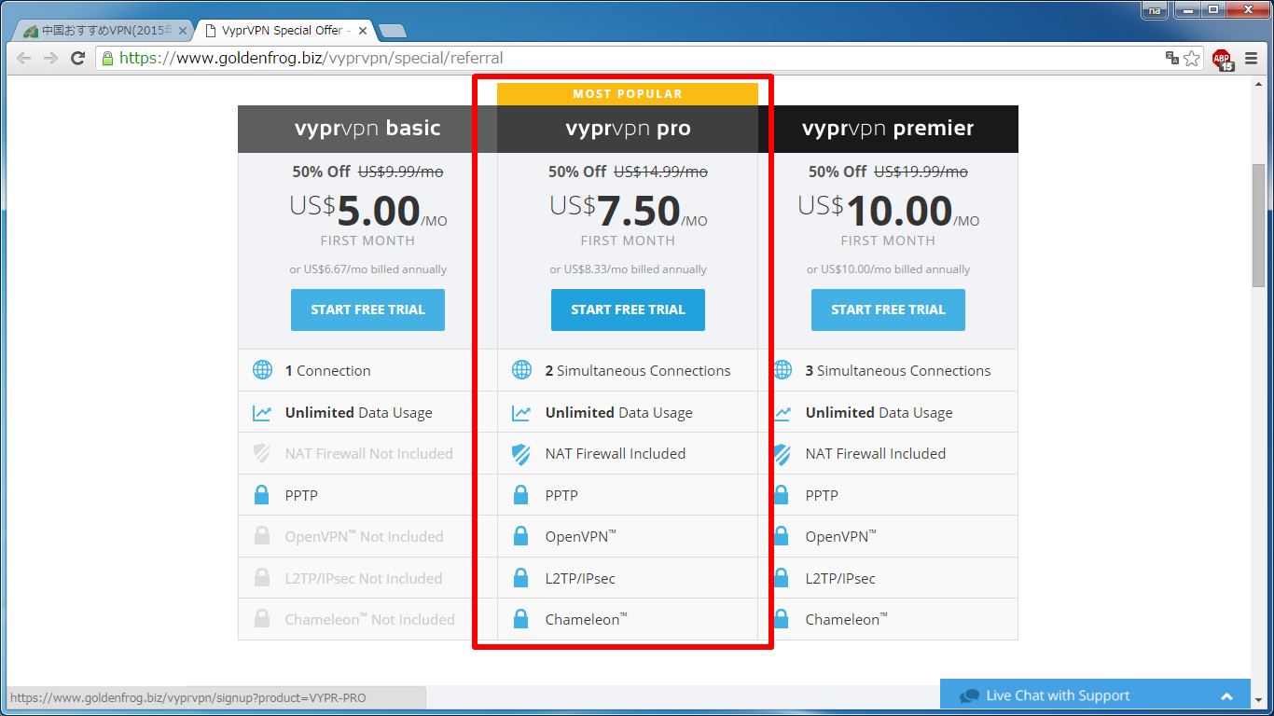Click chart icon in pro Unlimited Data row

coord(522,412)
